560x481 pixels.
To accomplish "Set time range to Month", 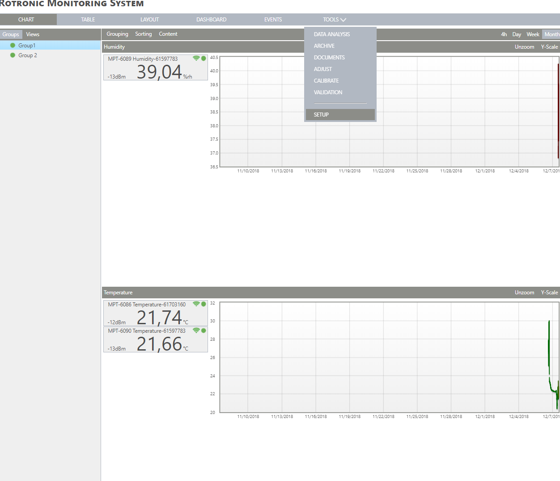I will click(x=552, y=34).
